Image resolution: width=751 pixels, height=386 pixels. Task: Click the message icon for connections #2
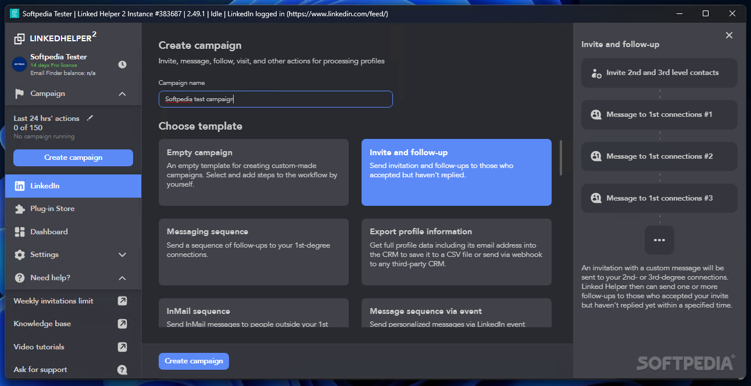596,157
